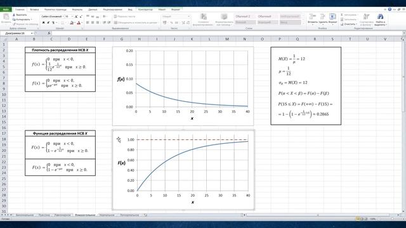Screen dimensions: 406x228
Task: Open the Рецензирование ribbon tab
Action: [x=112, y=9]
